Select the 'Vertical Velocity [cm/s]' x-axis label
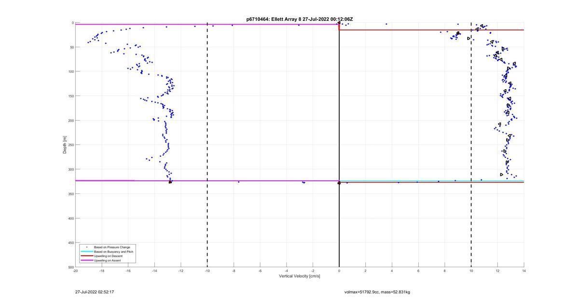The image size is (579, 300). [x=300, y=276]
